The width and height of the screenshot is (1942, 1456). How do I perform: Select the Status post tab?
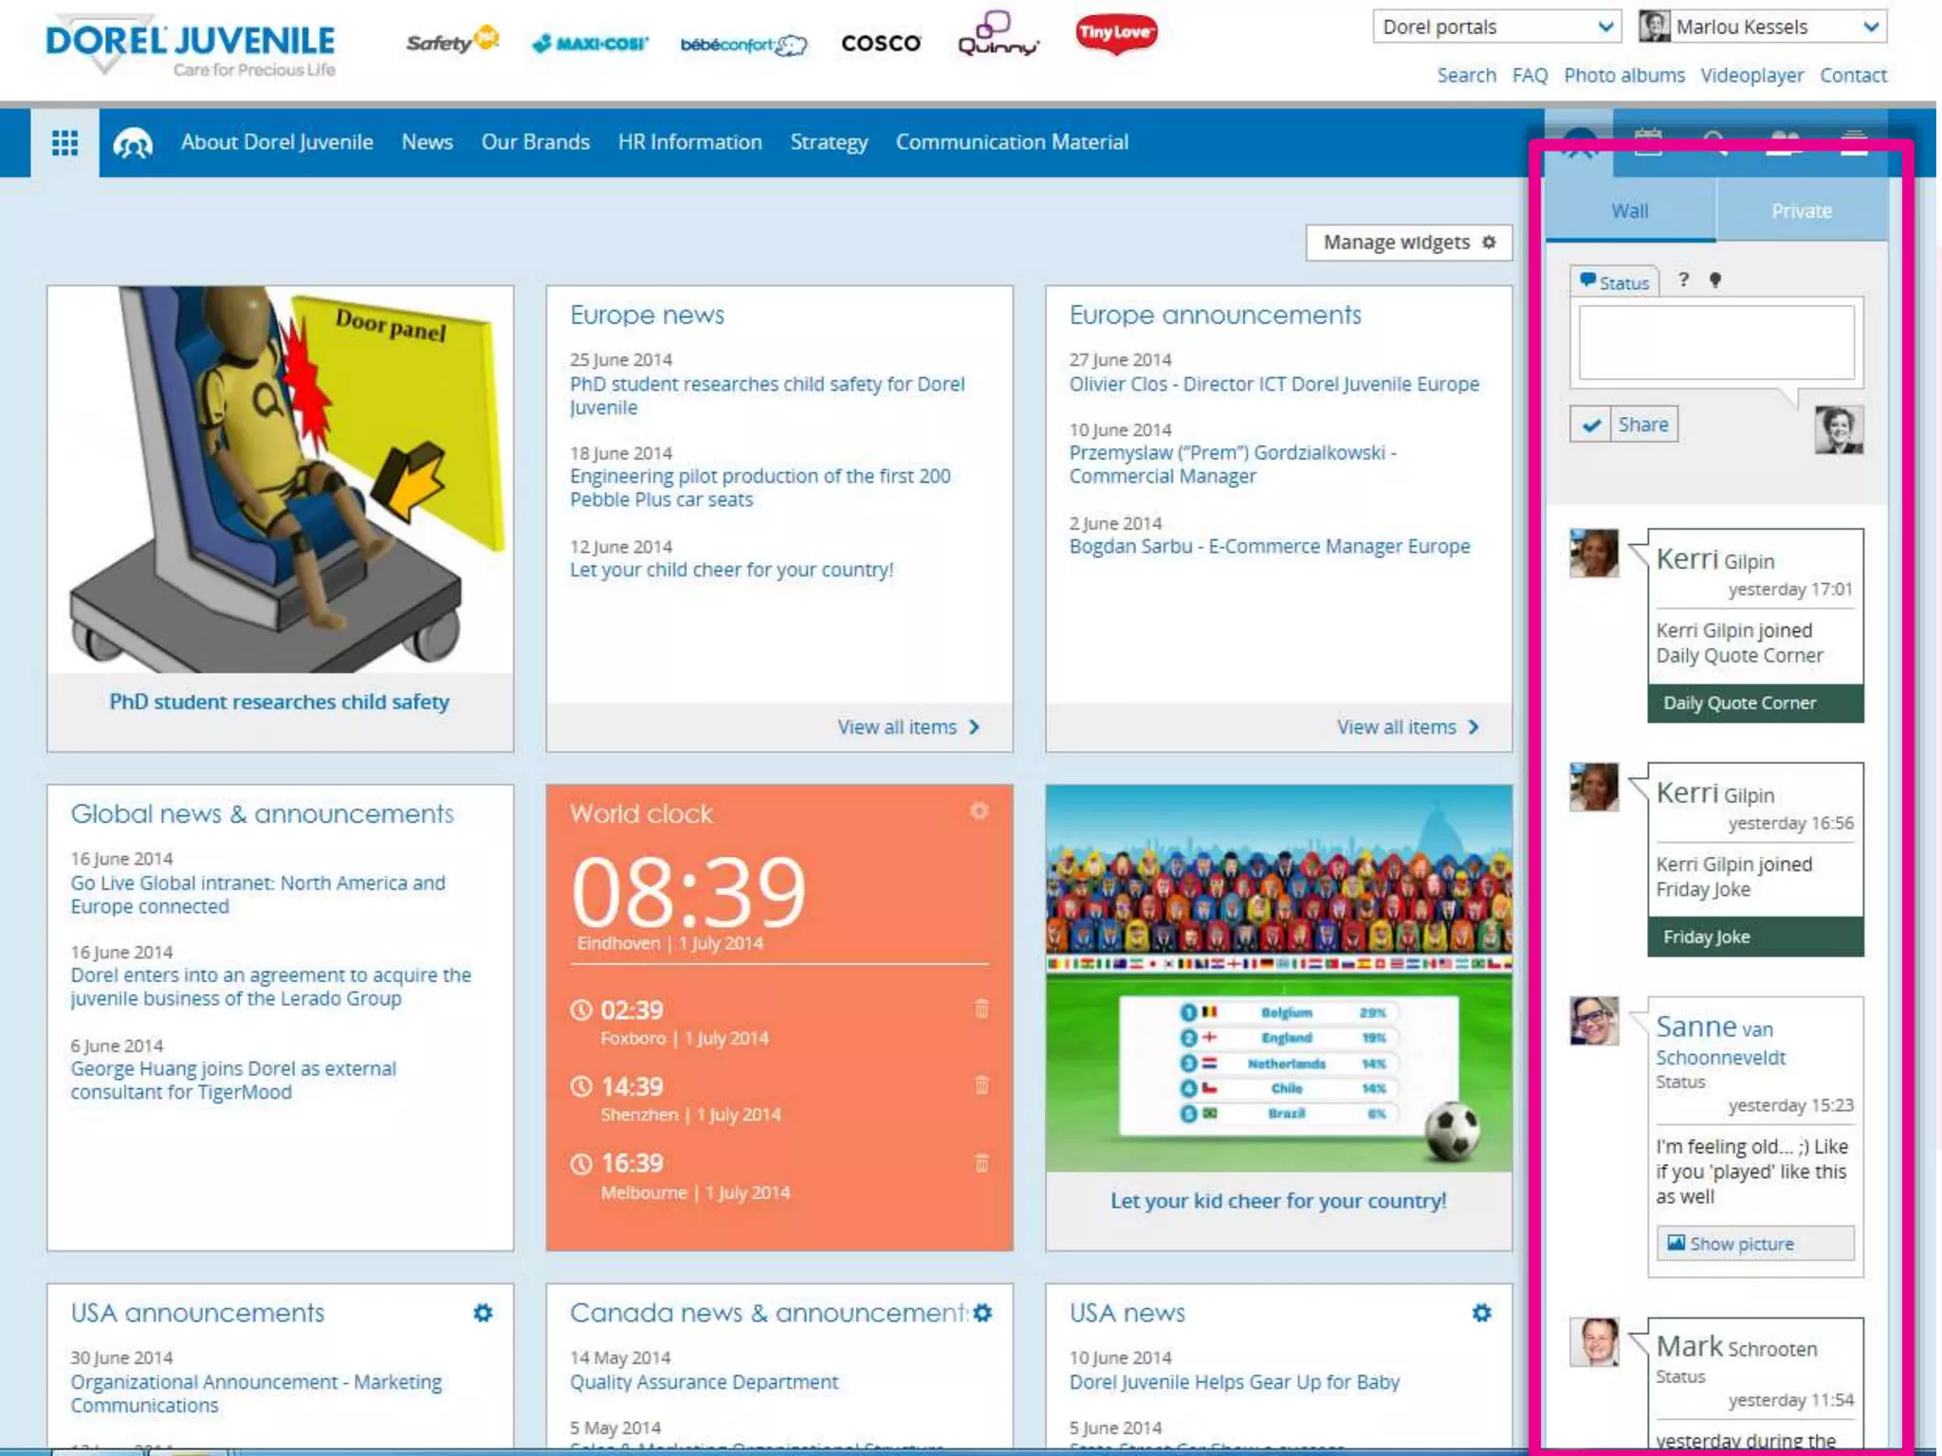pos(1614,282)
